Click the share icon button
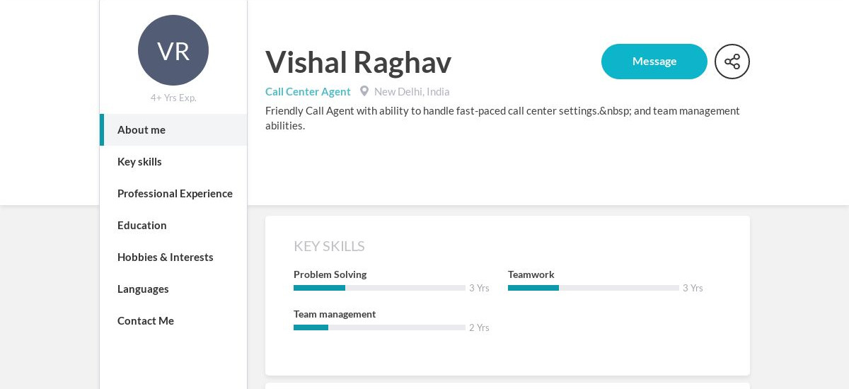849x389 pixels. 732,62
